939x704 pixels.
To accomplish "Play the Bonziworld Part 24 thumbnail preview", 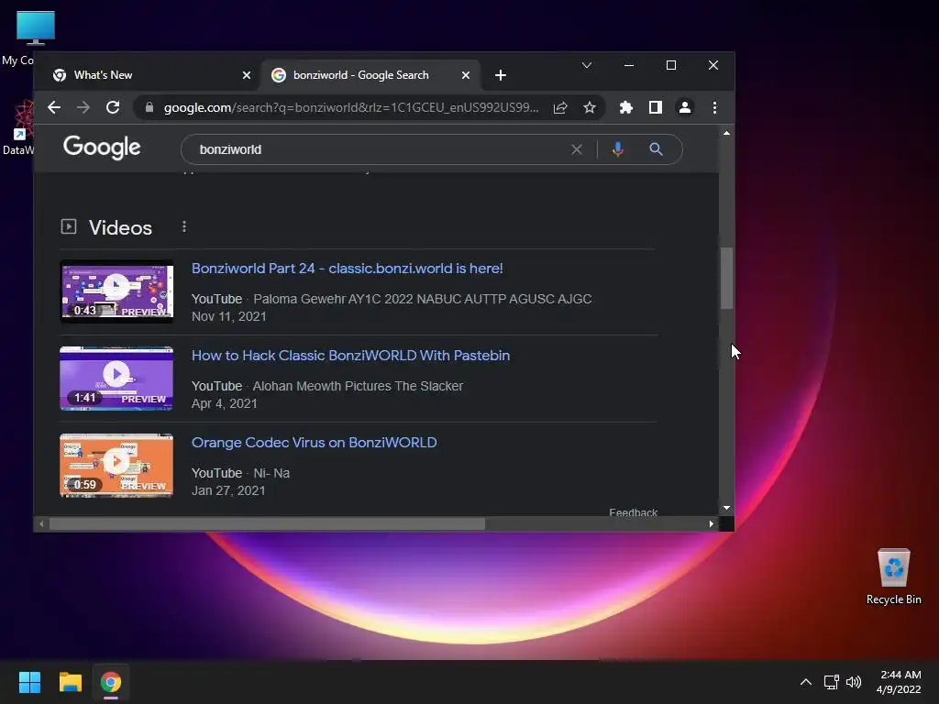I will click(116, 291).
